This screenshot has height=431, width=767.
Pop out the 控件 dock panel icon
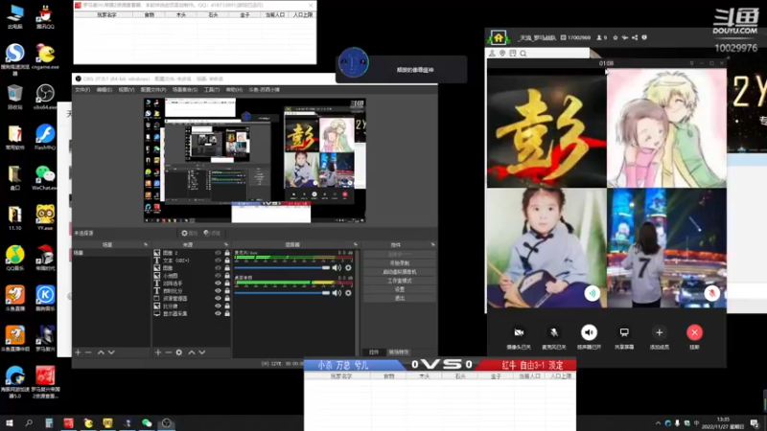click(x=433, y=244)
